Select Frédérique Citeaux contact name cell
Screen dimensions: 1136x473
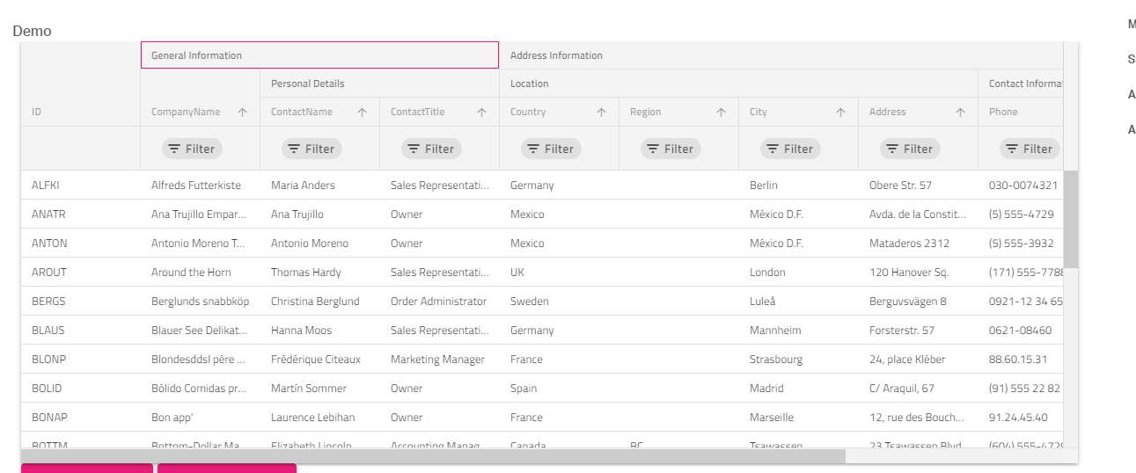(x=319, y=360)
